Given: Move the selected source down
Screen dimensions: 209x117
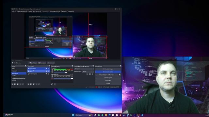Looking at the screenshot, I should point(39,84).
